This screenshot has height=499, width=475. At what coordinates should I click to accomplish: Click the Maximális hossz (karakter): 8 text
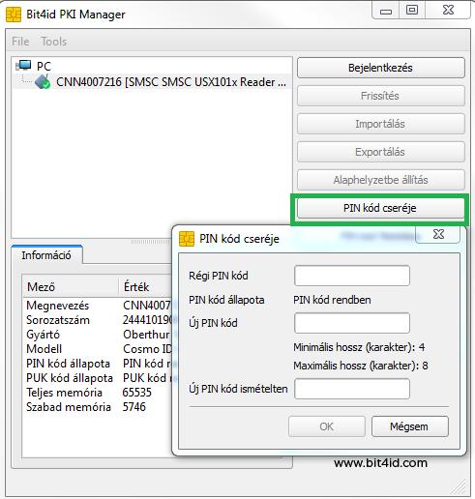point(361,366)
